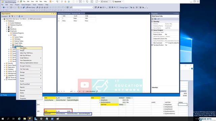The height and width of the screenshot is (121, 216).
Task: Expand the Top Specification property
Action: coord(152,45)
